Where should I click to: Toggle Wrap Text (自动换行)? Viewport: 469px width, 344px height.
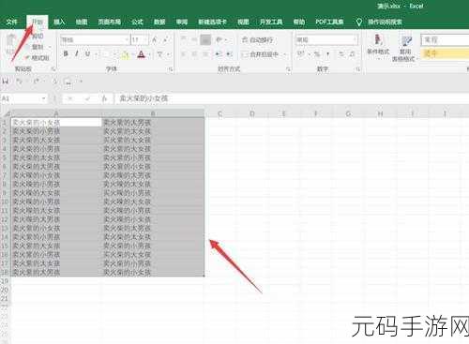click(257, 39)
